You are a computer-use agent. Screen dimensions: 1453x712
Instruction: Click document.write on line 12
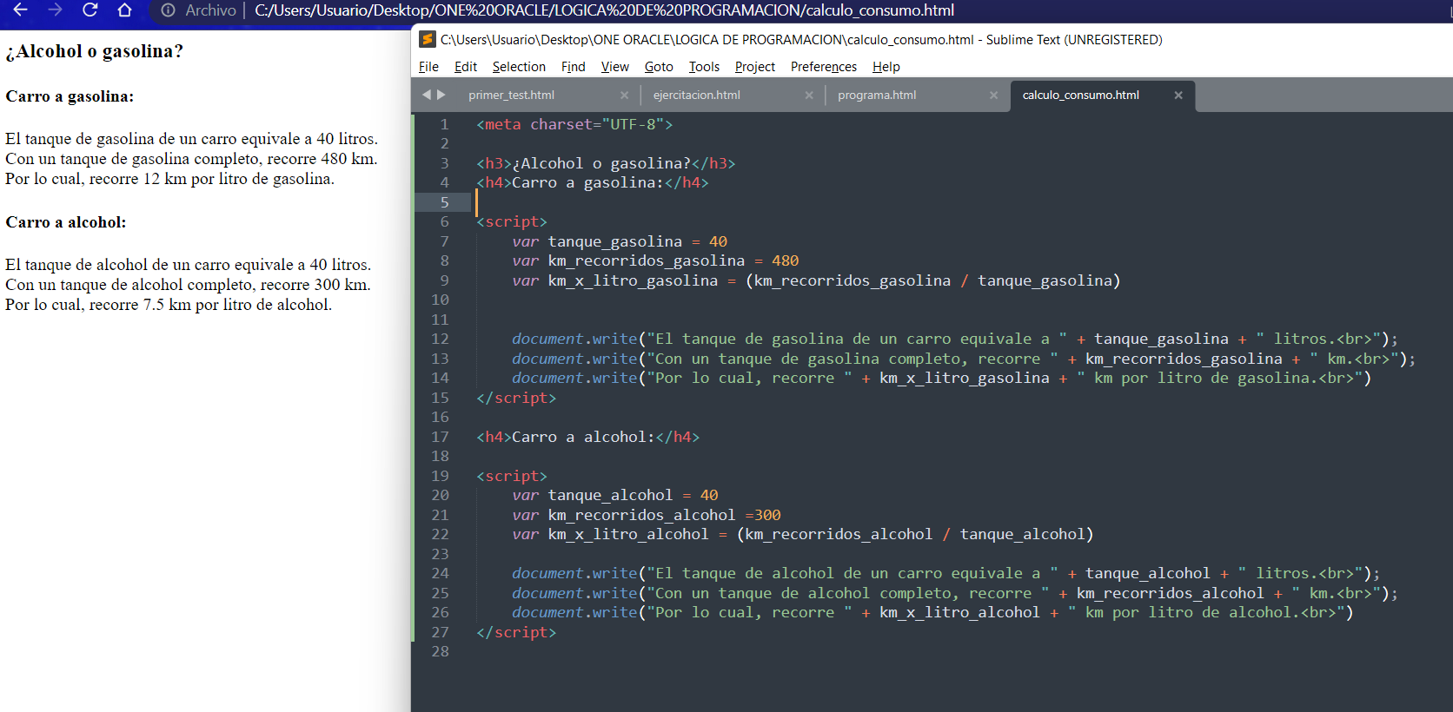coord(574,339)
